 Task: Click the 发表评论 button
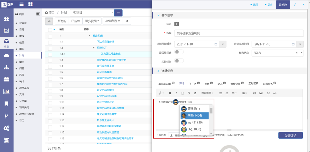point(290,135)
